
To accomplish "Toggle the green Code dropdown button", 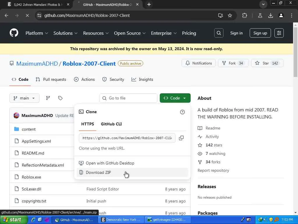I will coord(175,98).
